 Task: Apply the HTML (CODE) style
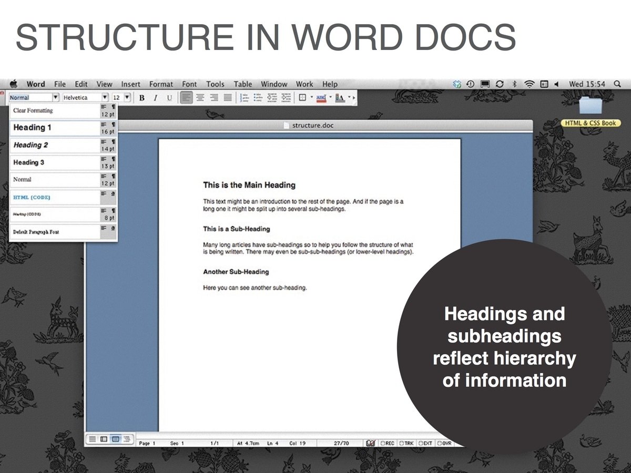pos(63,197)
